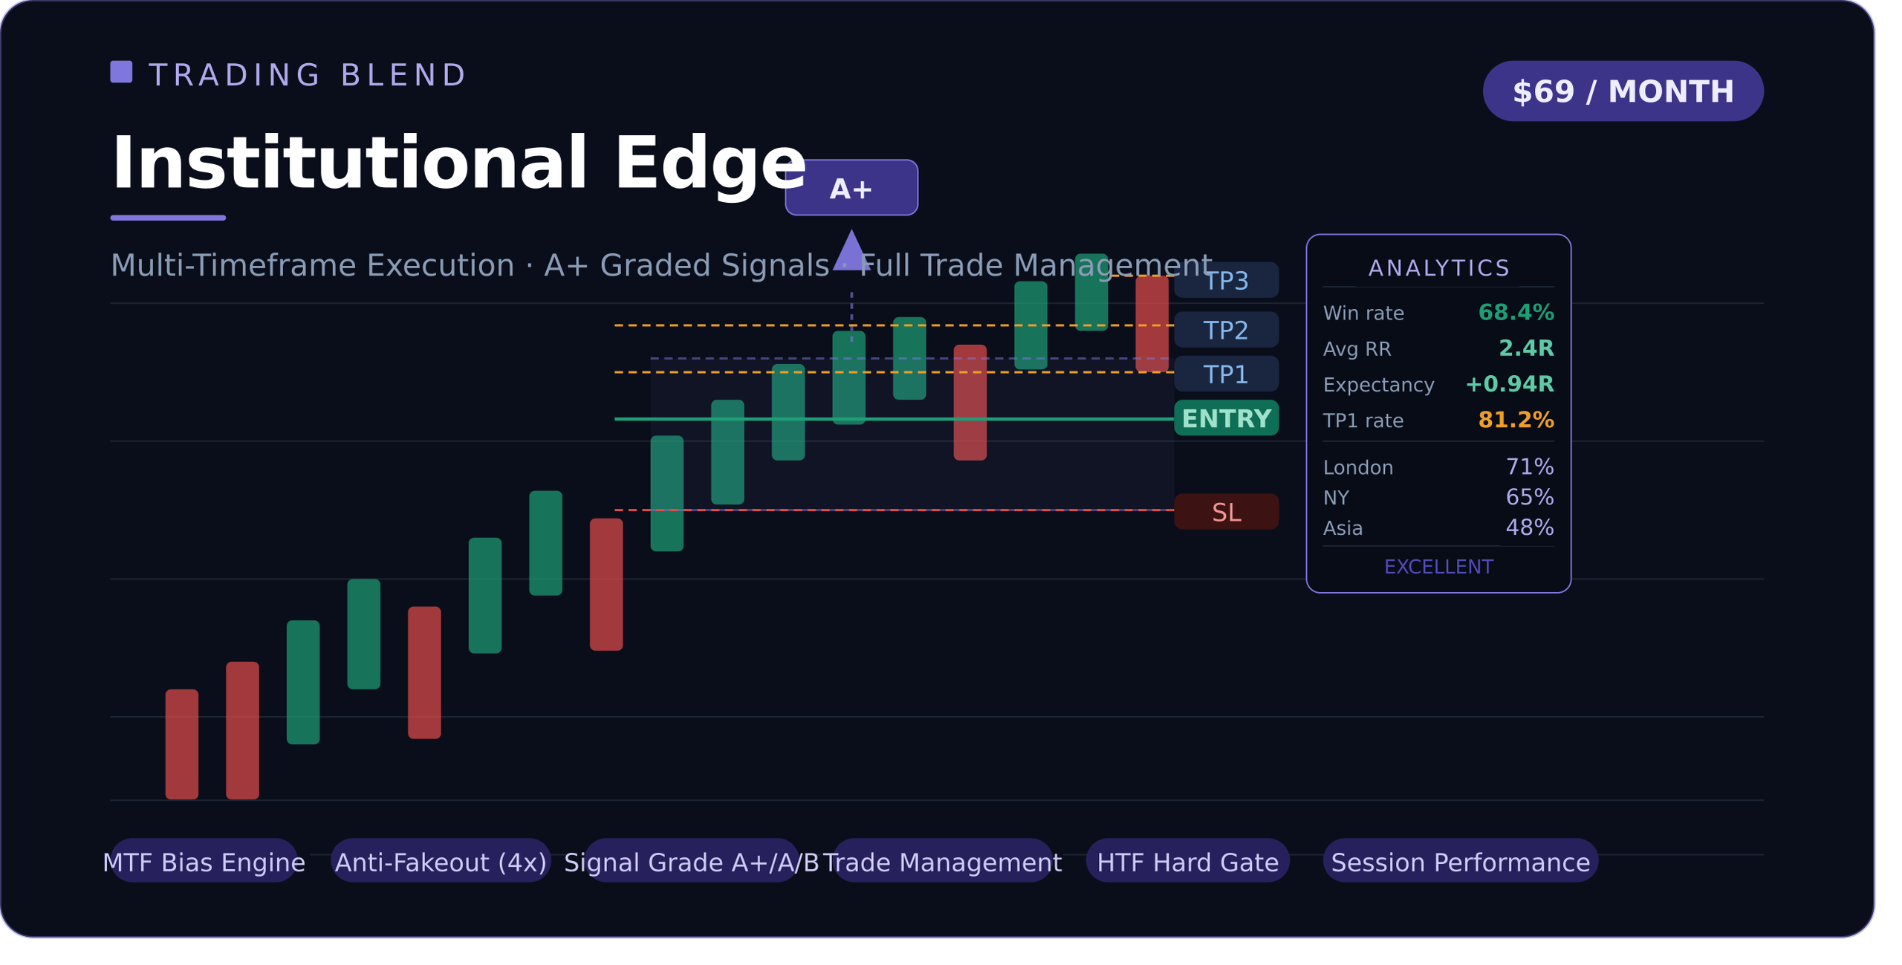Click the Institutional Edge title heading
The height and width of the screenshot is (965, 1902).
tap(456, 163)
